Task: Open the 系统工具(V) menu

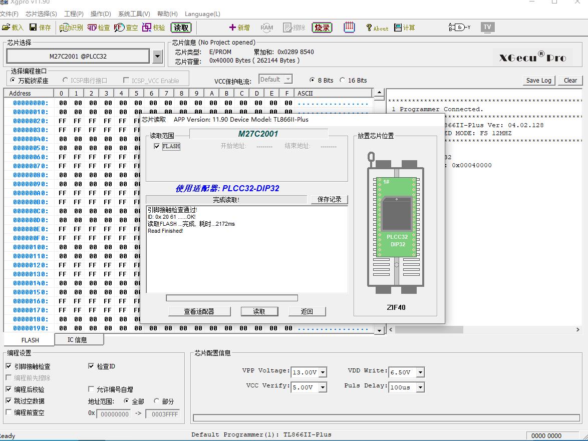Action: click(x=134, y=14)
